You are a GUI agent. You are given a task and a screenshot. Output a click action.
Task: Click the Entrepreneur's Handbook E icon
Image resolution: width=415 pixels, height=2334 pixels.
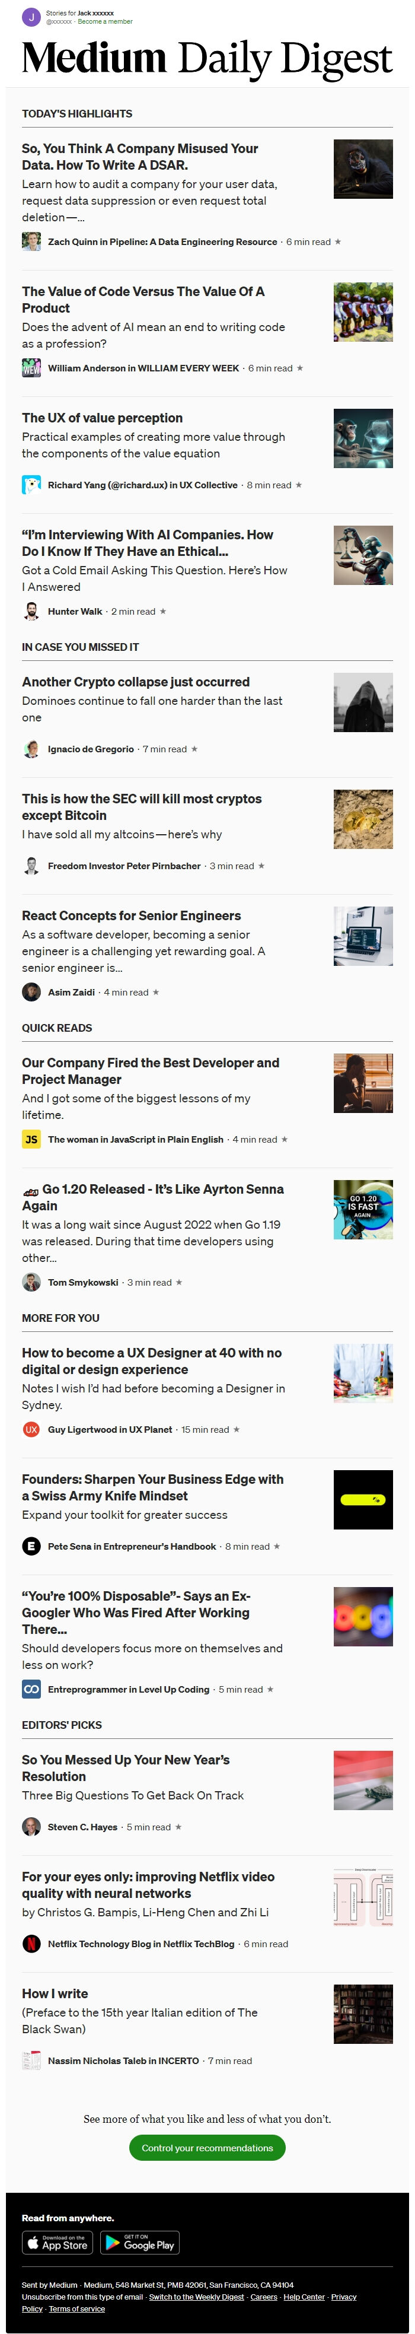pos(31,1546)
